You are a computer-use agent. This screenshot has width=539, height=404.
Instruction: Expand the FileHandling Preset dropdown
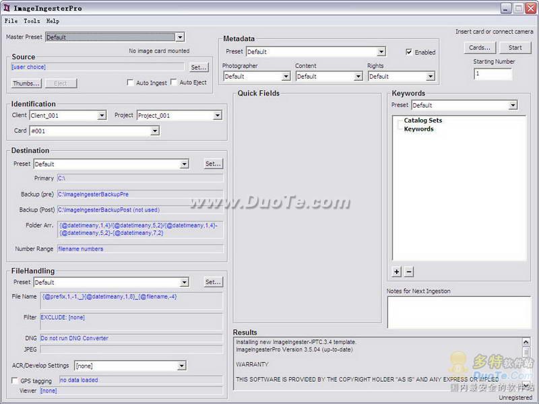pos(185,282)
